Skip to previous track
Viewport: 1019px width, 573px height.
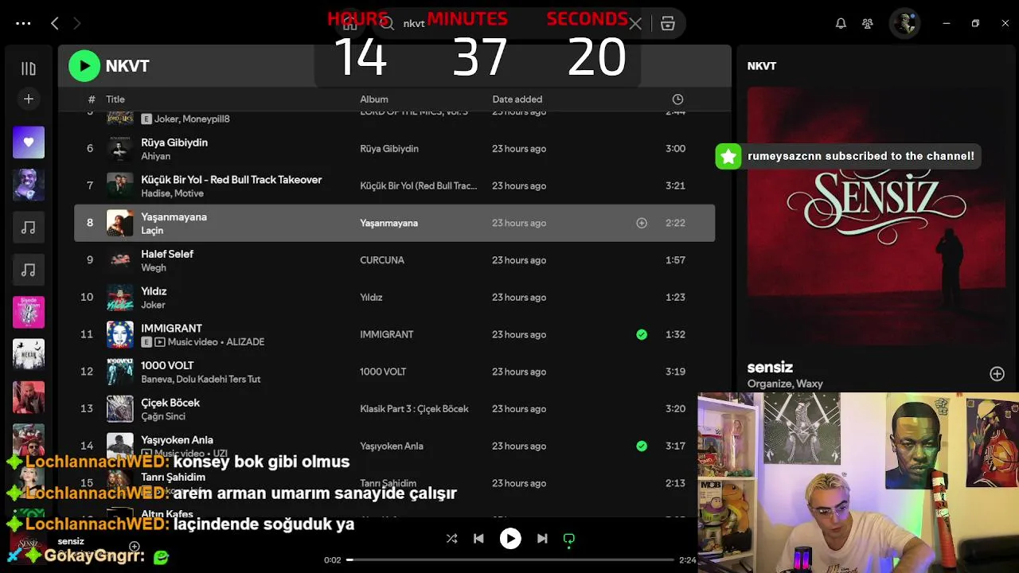[x=478, y=539]
